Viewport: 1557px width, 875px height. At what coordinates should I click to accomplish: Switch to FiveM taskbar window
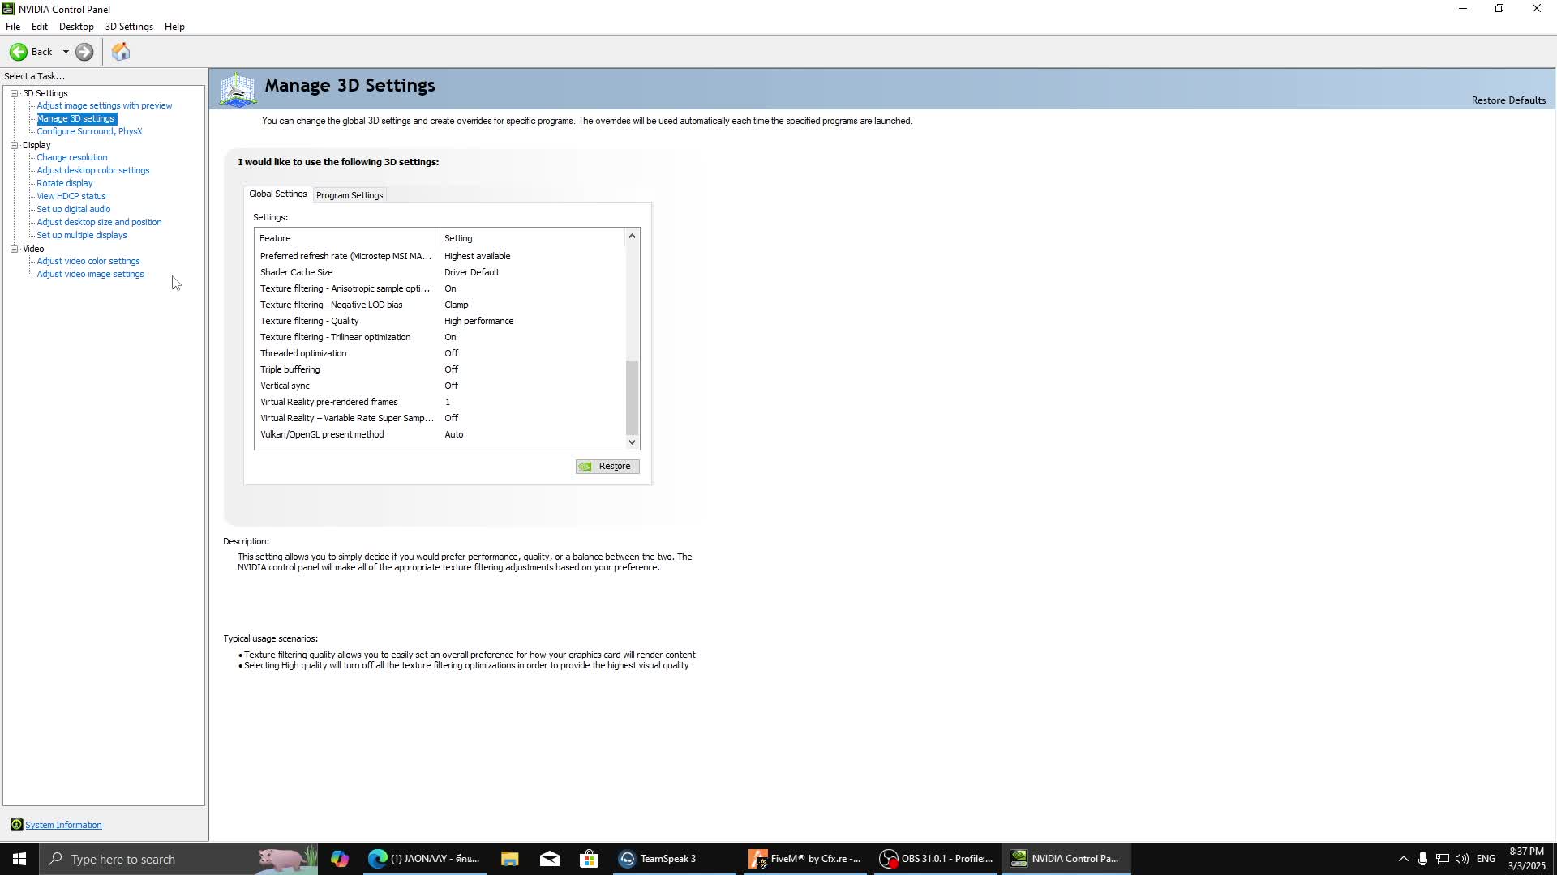click(x=804, y=859)
